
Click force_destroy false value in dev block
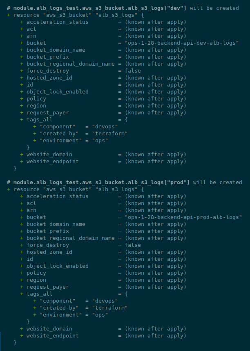(x=133, y=71)
